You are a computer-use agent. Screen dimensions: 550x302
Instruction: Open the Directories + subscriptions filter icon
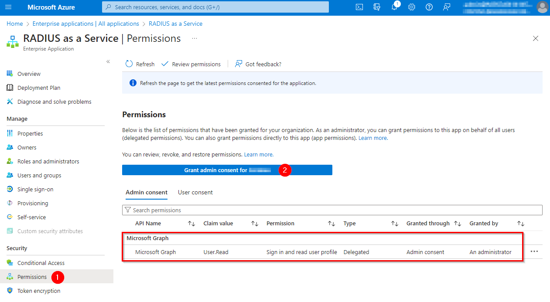click(x=377, y=7)
